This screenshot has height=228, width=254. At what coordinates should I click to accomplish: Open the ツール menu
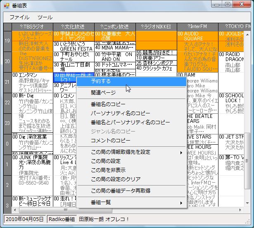pyautogui.click(x=45, y=17)
